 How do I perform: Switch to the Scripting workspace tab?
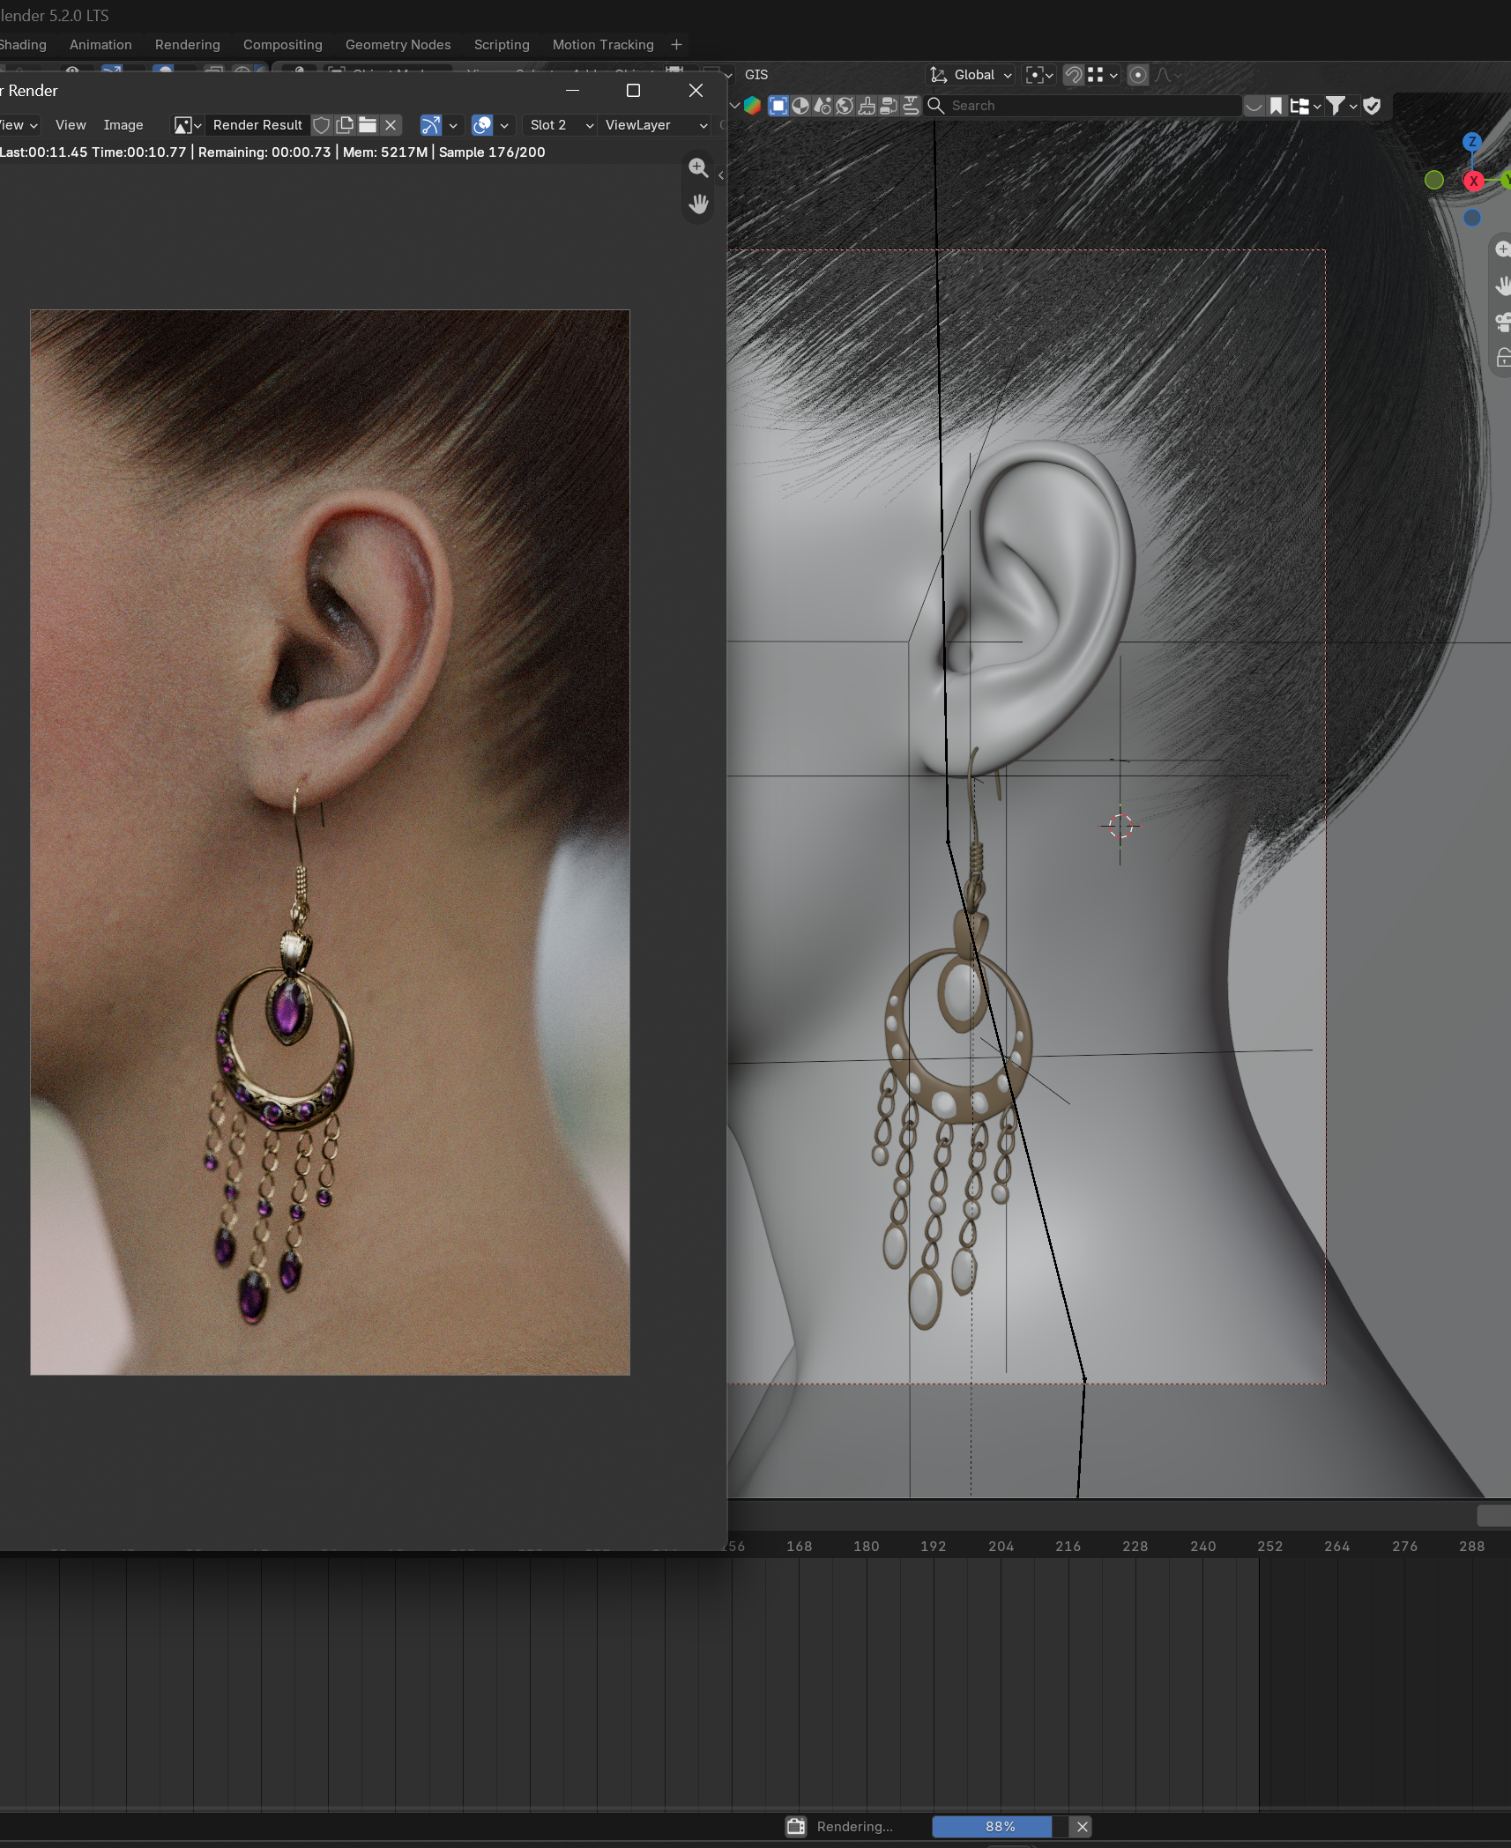coord(502,45)
